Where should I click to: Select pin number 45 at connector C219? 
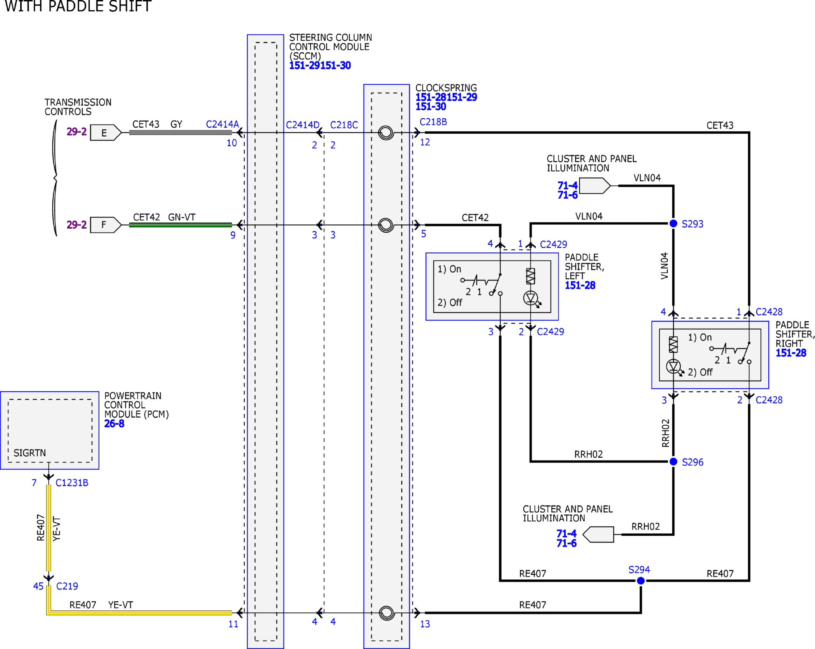pyautogui.click(x=38, y=586)
